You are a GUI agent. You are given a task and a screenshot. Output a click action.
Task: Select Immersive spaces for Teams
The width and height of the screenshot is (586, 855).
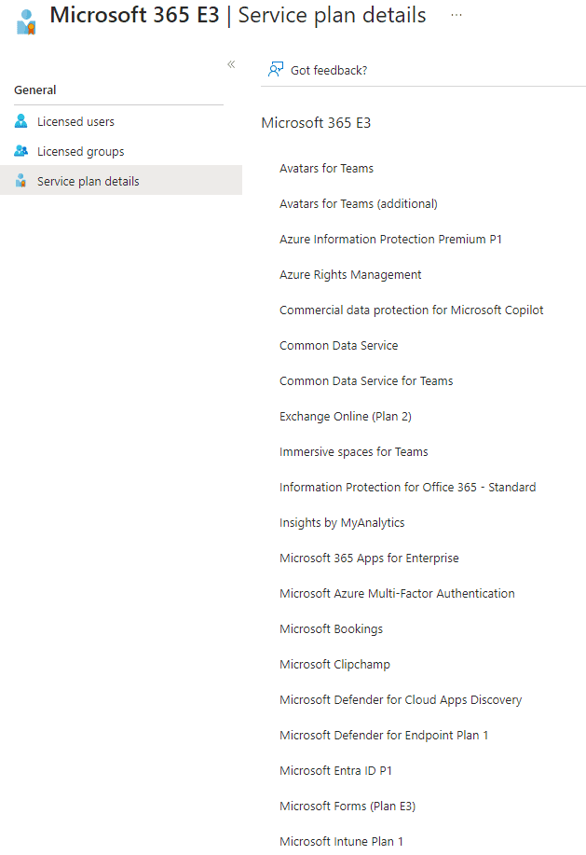pyautogui.click(x=353, y=452)
